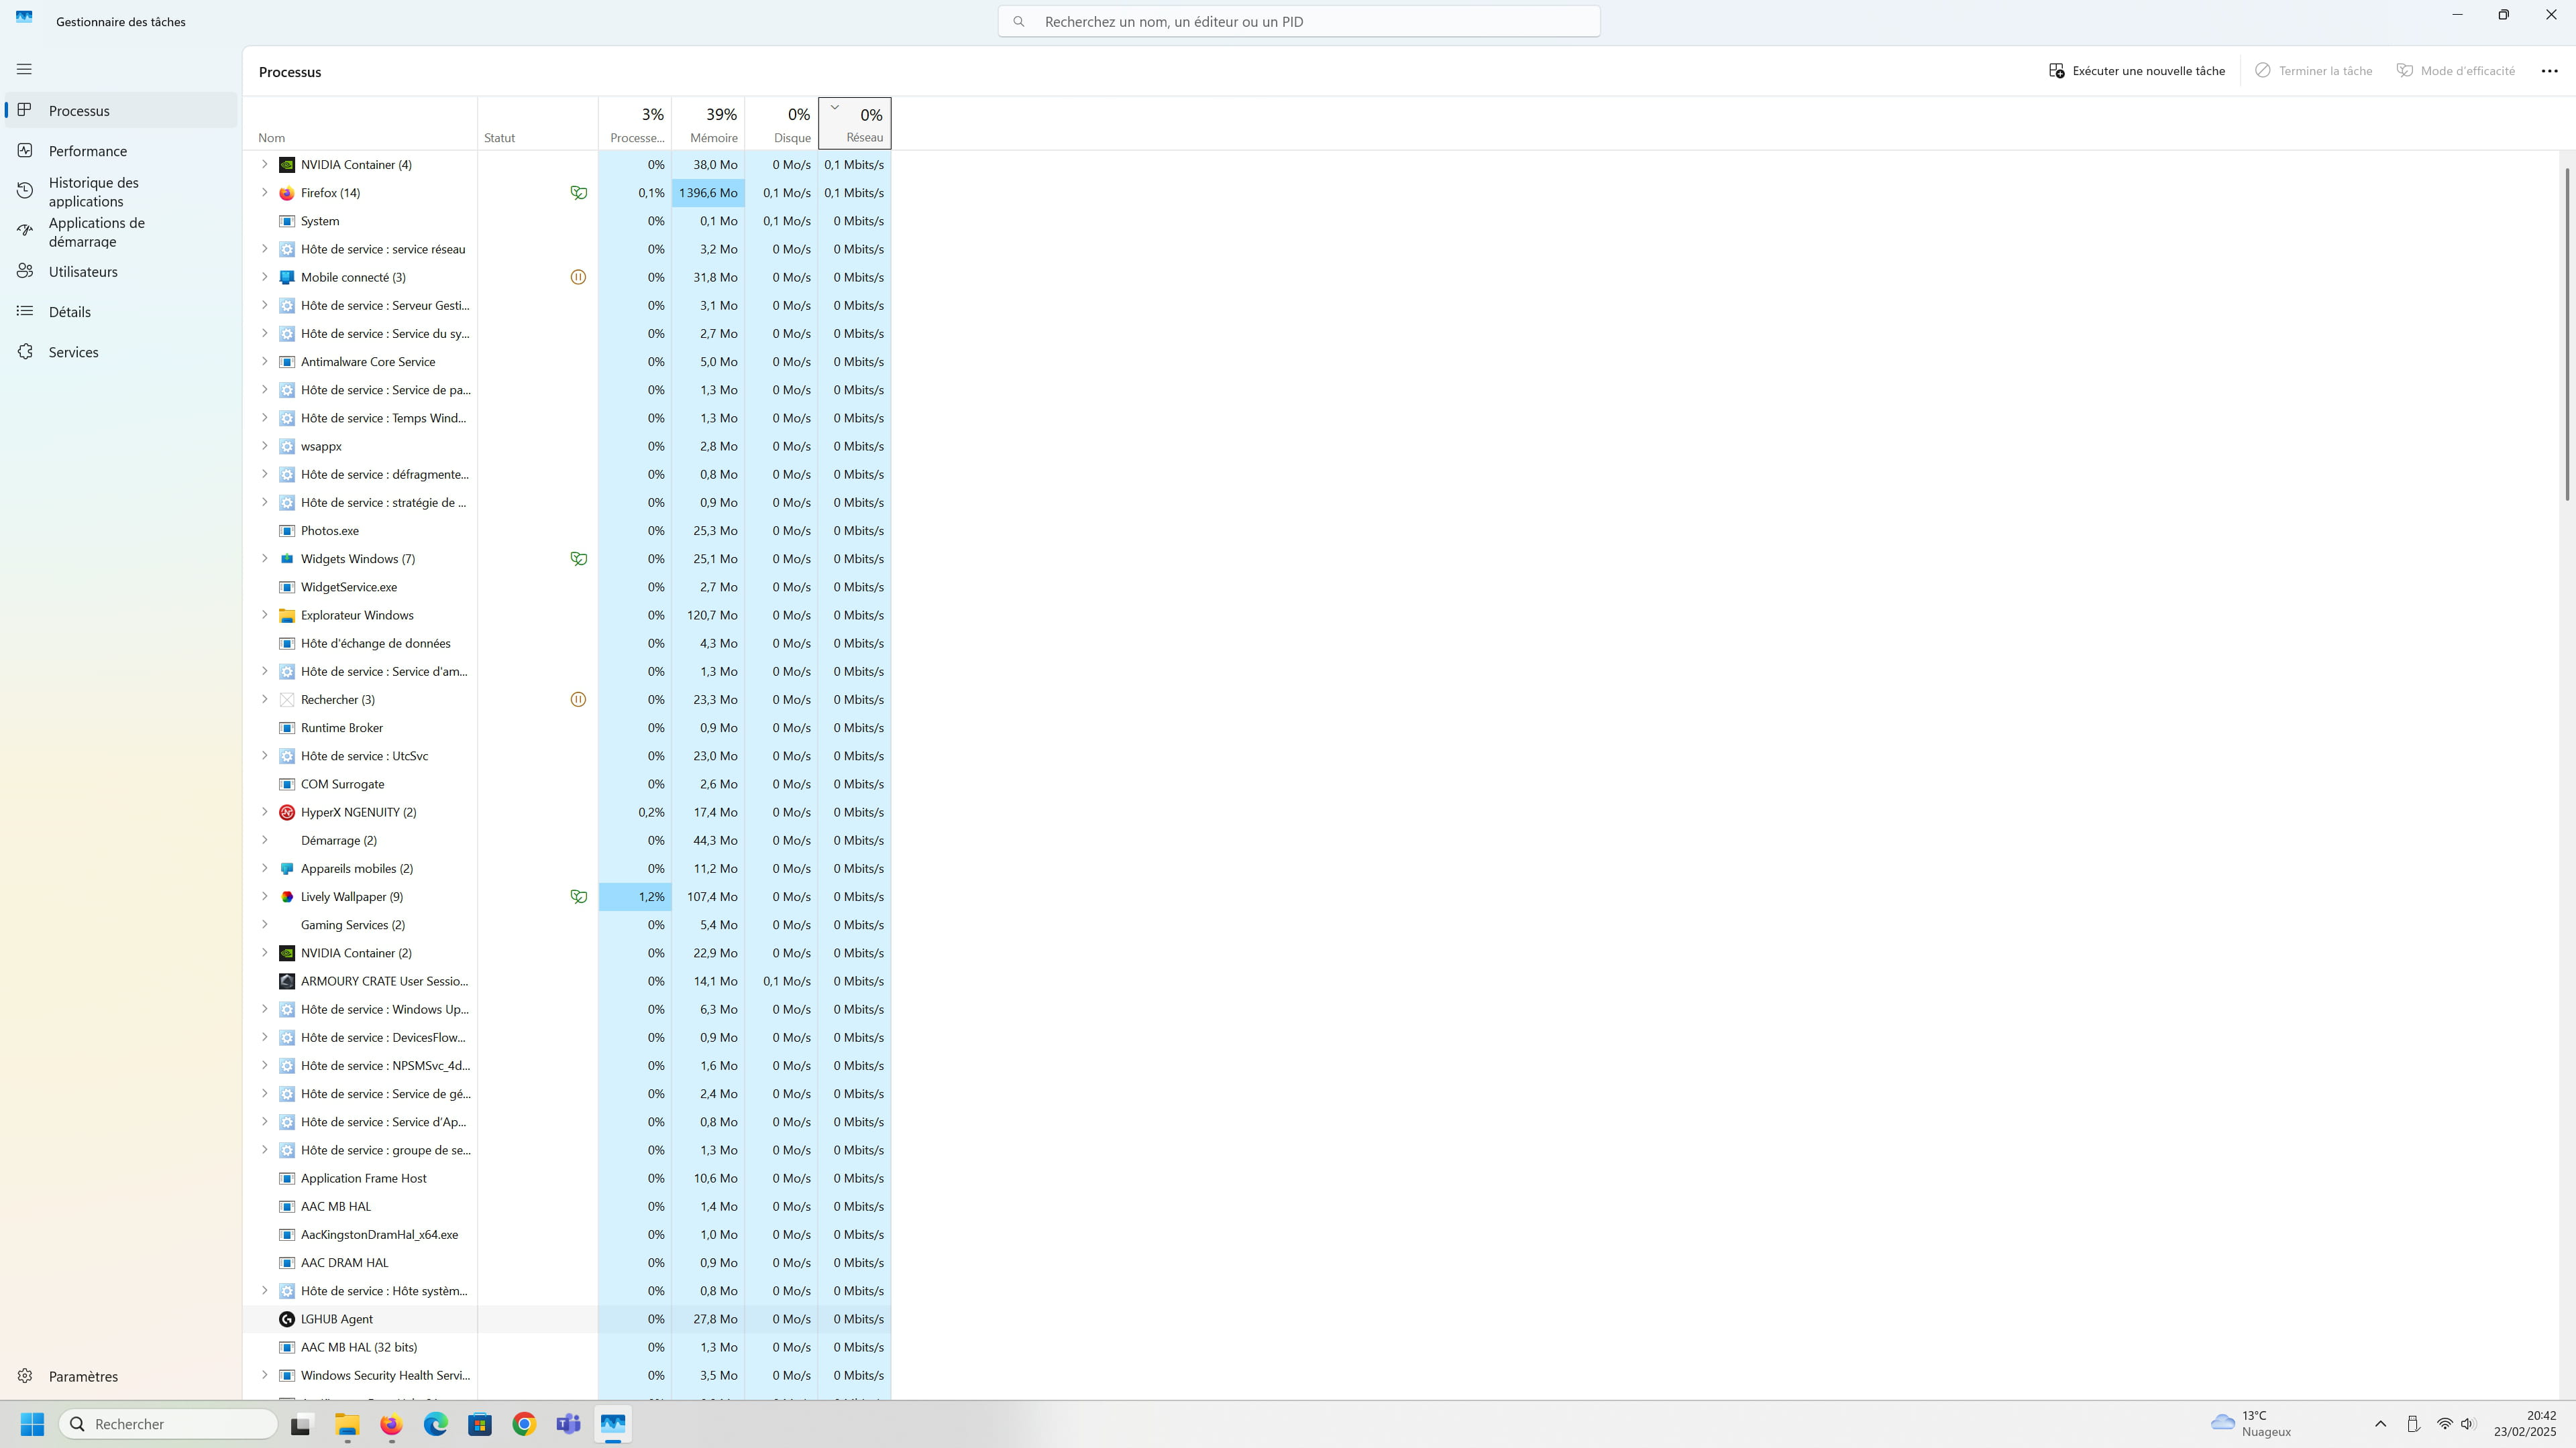Click the Firefox process icon
Viewport: 2576px width, 1448px height.
coord(287,193)
